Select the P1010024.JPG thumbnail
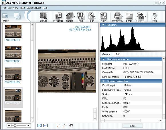 pos(13,31)
